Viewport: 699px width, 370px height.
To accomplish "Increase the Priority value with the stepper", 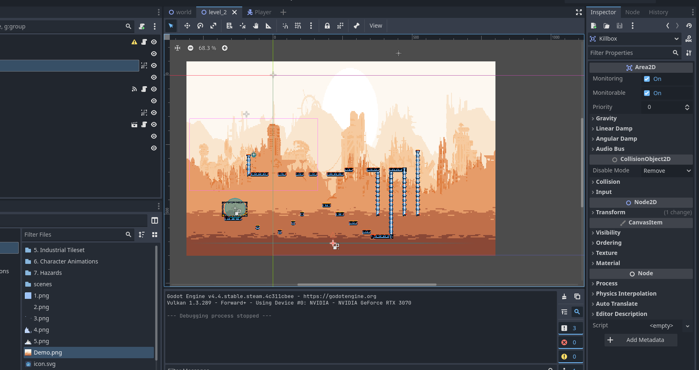I will [x=687, y=105].
